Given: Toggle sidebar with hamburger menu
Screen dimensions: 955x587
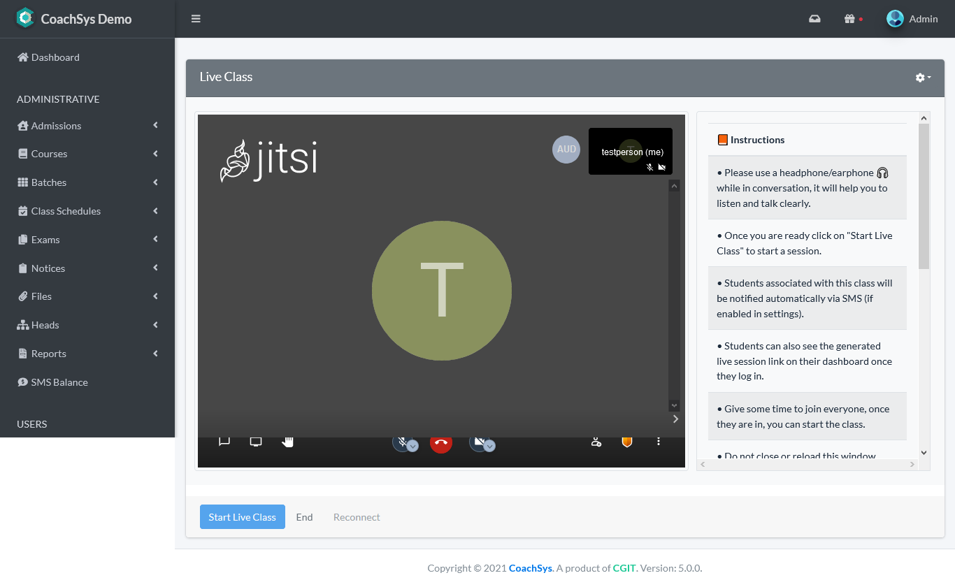Looking at the screenshot, I should coord(196,19).
